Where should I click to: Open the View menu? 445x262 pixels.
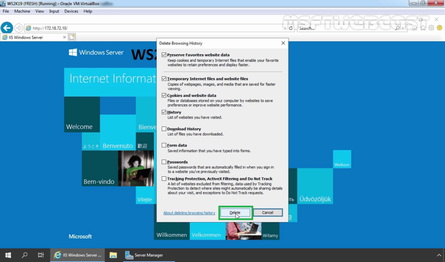(x=40, y=11)
